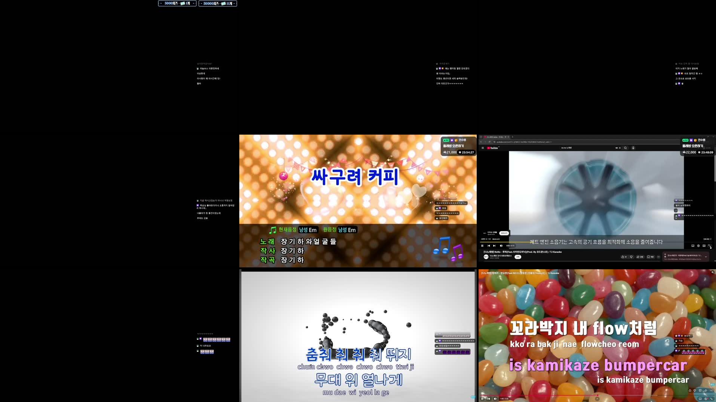Open the more options ellipsis under the video
Image resolution: width=716 pixels, height=402 pixels.
pyautogui.click(x=658, y=257)
